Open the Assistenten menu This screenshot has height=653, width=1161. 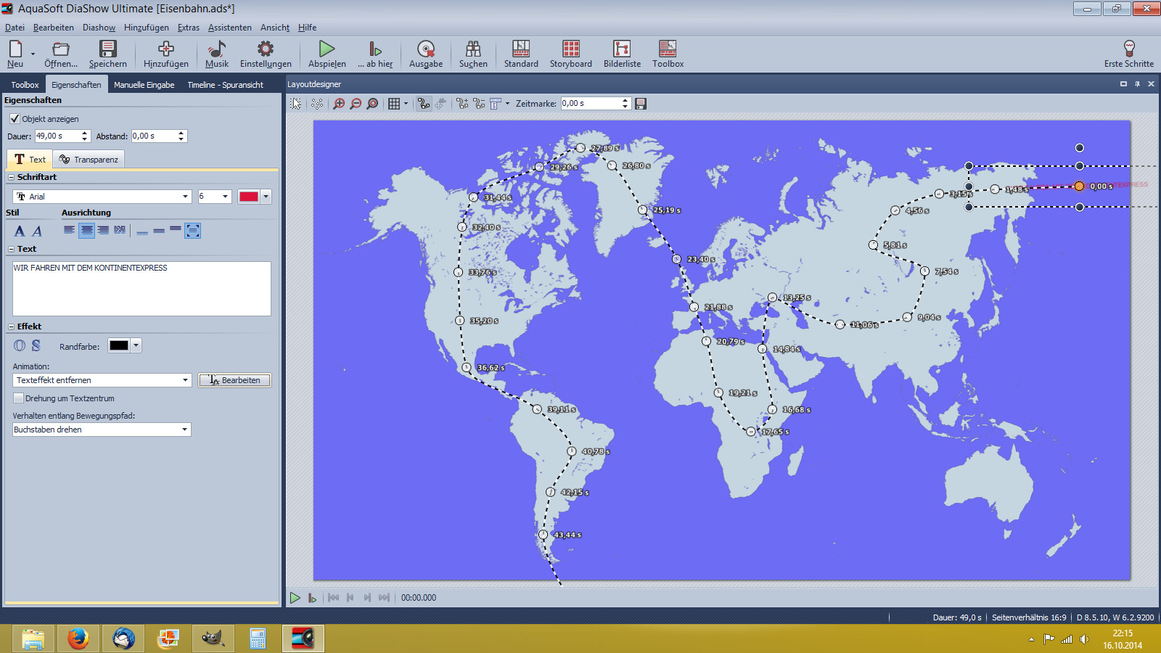[x=229, y=28]
